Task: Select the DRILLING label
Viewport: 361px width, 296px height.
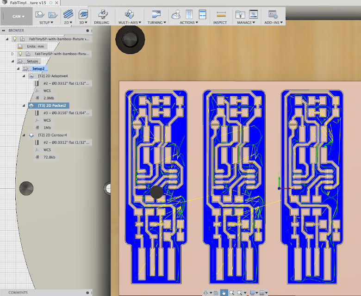Action: pyautogui.click(x=101, y=23)
